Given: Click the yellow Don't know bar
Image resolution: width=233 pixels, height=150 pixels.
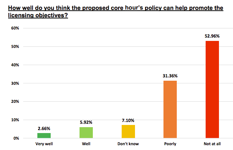Looking at the screenshot, I should pos(128,132).
